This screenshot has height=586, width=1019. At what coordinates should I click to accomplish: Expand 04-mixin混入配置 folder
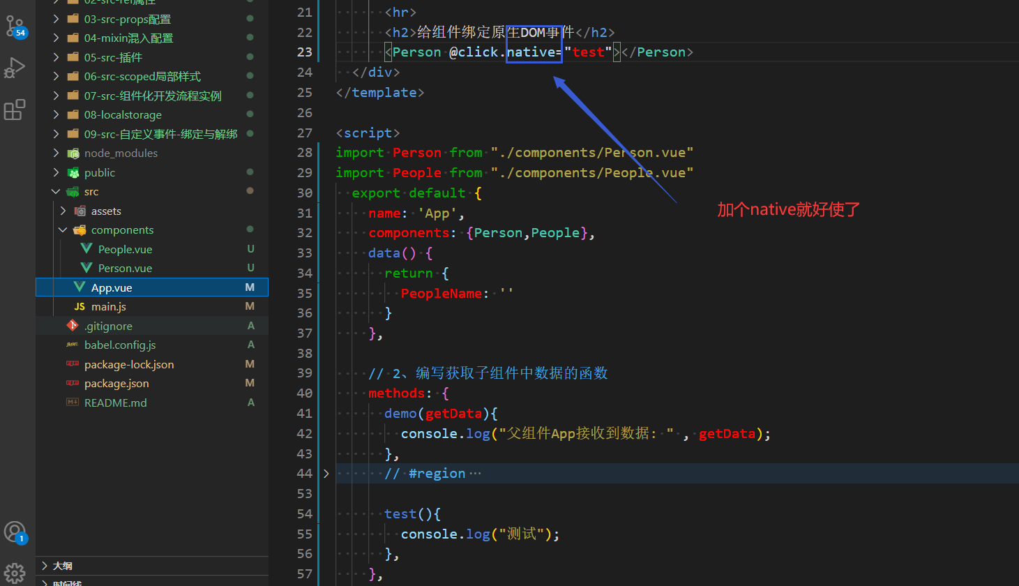tap(56, 38)
